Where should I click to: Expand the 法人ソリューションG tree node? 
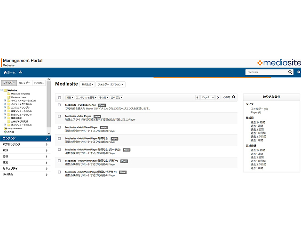(x=5, y=125)
